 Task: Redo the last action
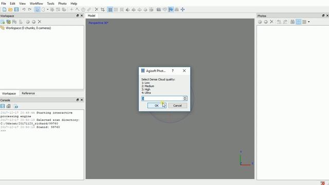pos(30,9)
